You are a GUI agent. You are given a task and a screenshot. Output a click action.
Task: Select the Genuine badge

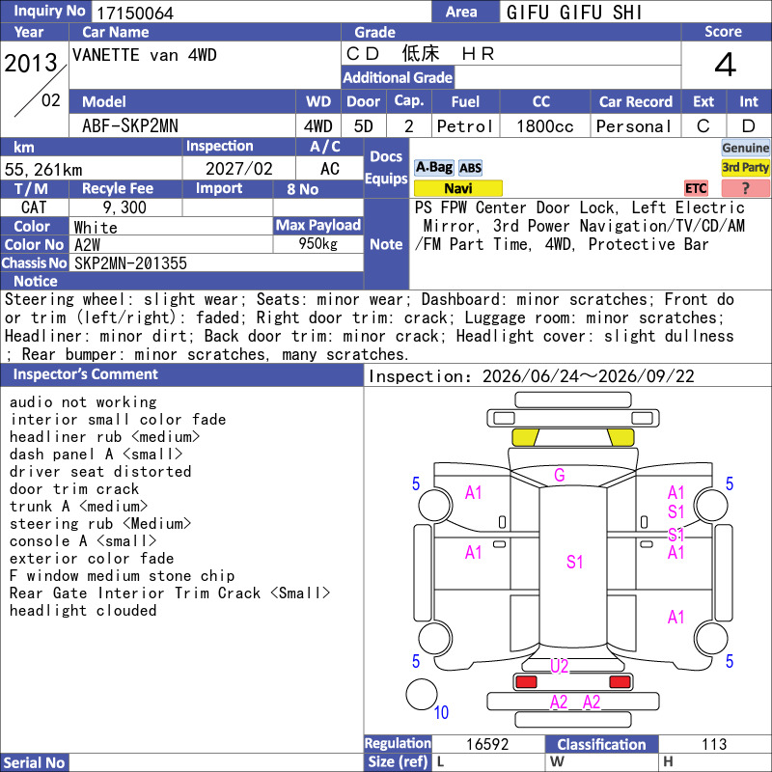[x=745, y=148]
